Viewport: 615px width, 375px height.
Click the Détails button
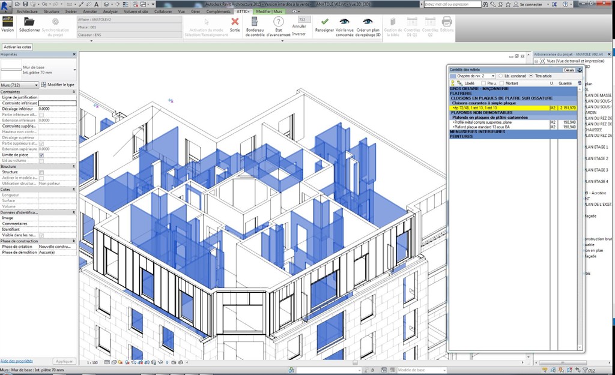tap(569, 70)
